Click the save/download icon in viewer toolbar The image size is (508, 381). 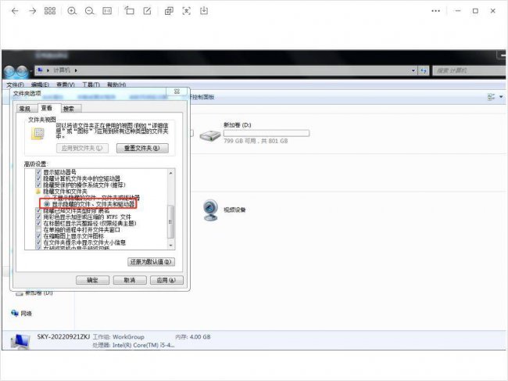[204, 11]
